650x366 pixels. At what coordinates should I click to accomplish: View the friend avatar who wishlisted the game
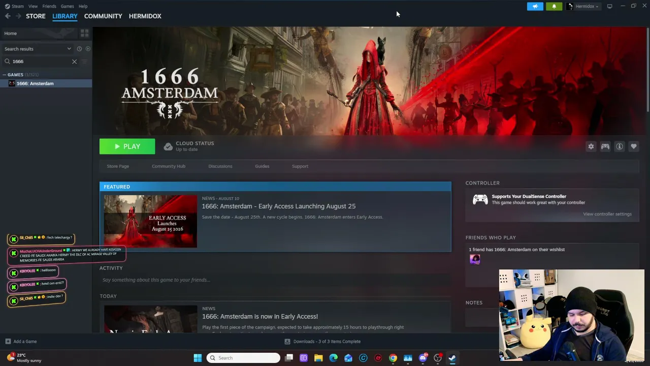(x=475, y=259)
